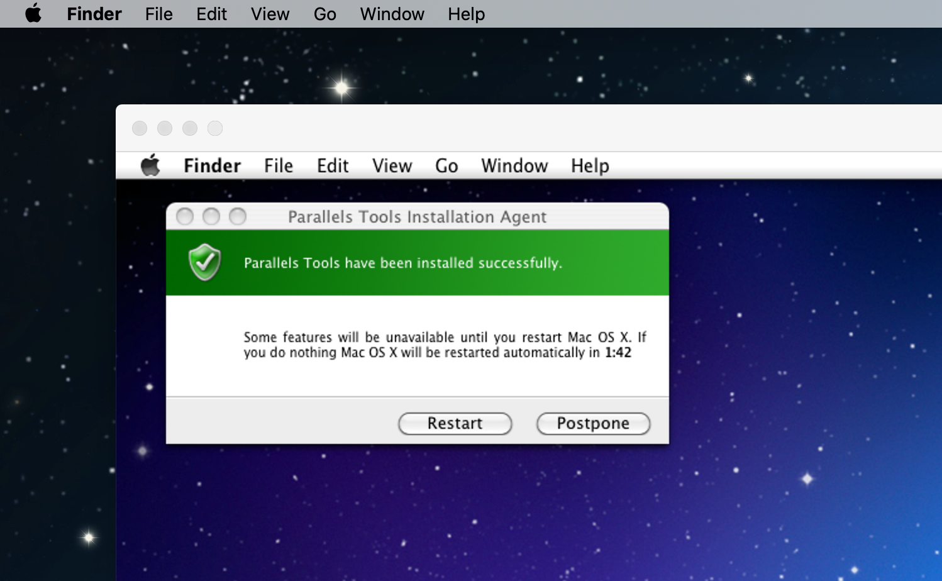Click the green shield checkmark icon
The width and height of the screenshot is (942, 581).
click(205, 262)
